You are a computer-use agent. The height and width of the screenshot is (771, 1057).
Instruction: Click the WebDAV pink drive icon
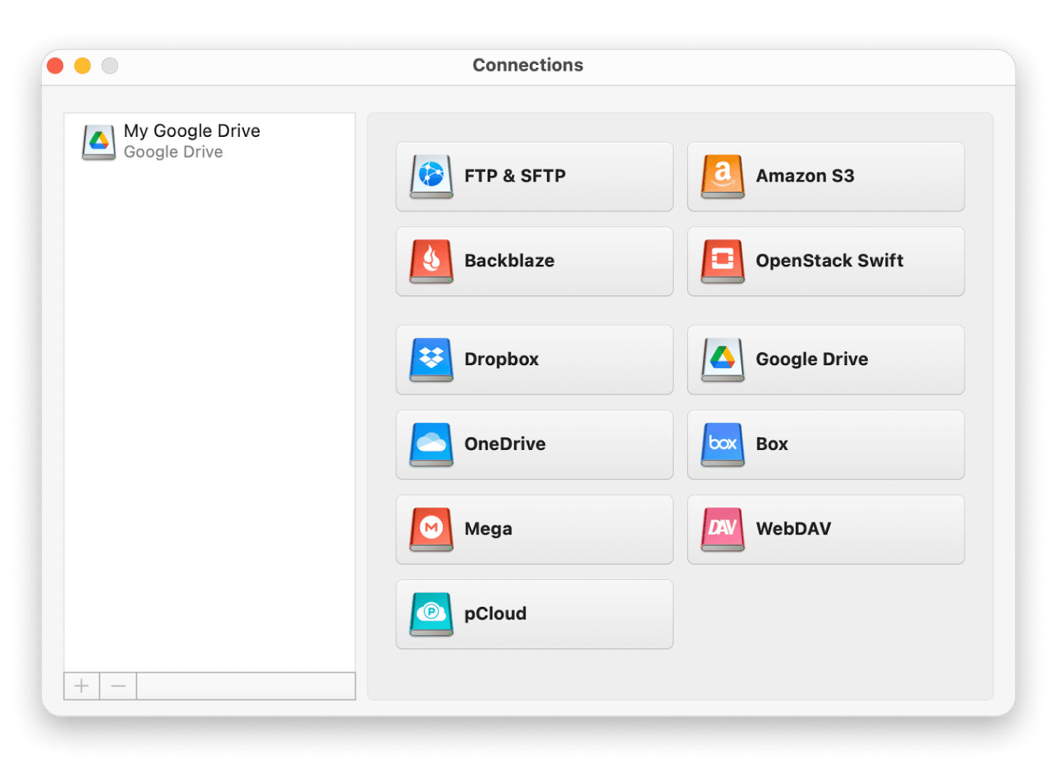(x=722, y=529)
